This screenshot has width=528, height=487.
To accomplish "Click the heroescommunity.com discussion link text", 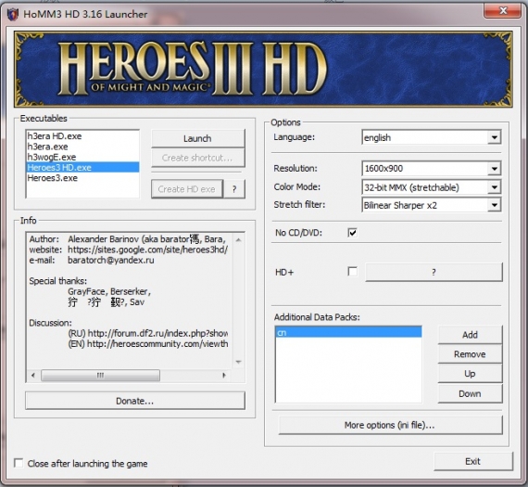I will click(x=157, y=343).
